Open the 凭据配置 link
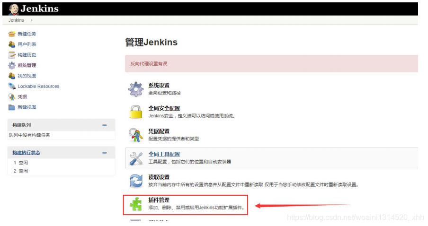 tap(159, 131)
